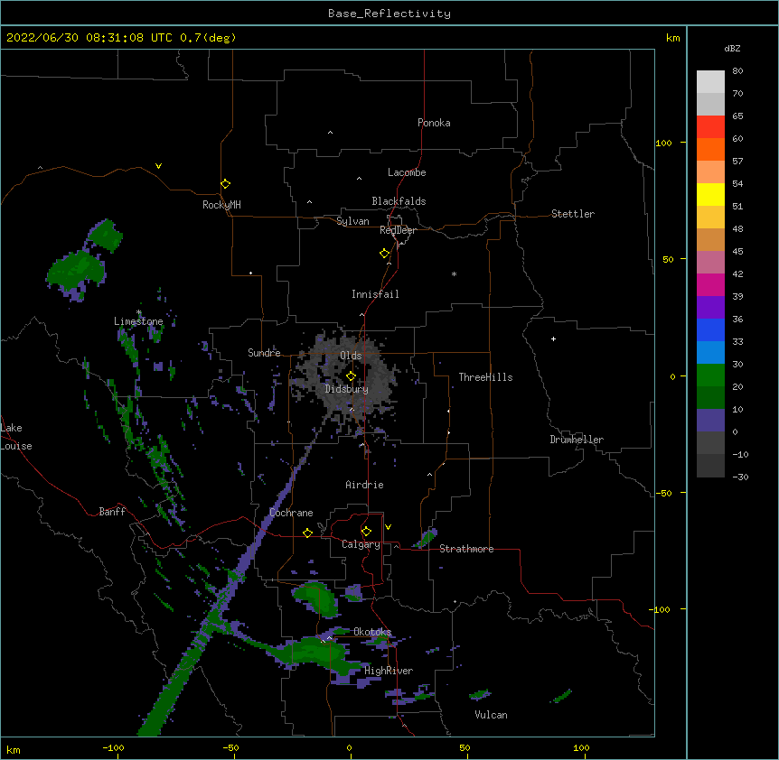
Task: Click the dBZ legend heading
Action: point(732,48)
